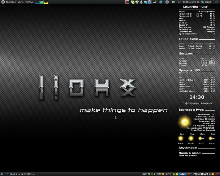Screen dimensions: 220x176
Task: Open the Места menu
Action: tap(20, 2)
